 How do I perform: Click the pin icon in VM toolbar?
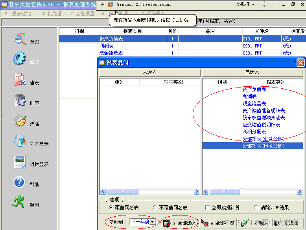[101, 4]
